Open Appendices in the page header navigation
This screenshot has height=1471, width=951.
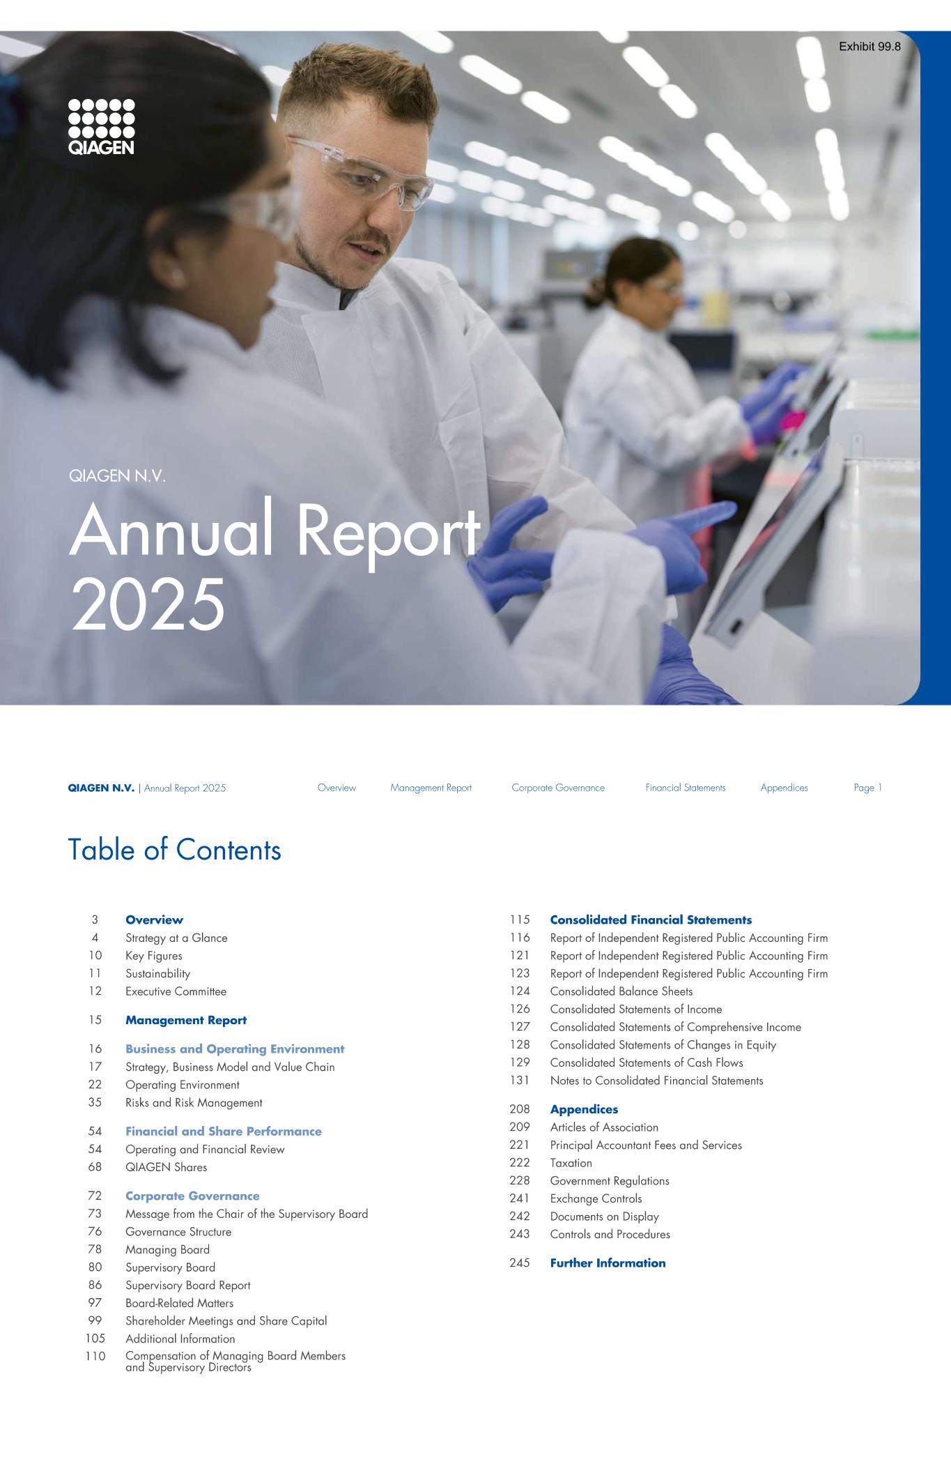click(784, 788)
